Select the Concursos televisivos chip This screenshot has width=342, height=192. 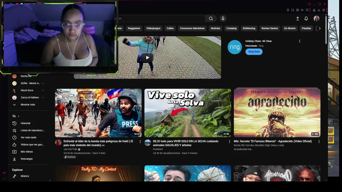coord(192,28)
